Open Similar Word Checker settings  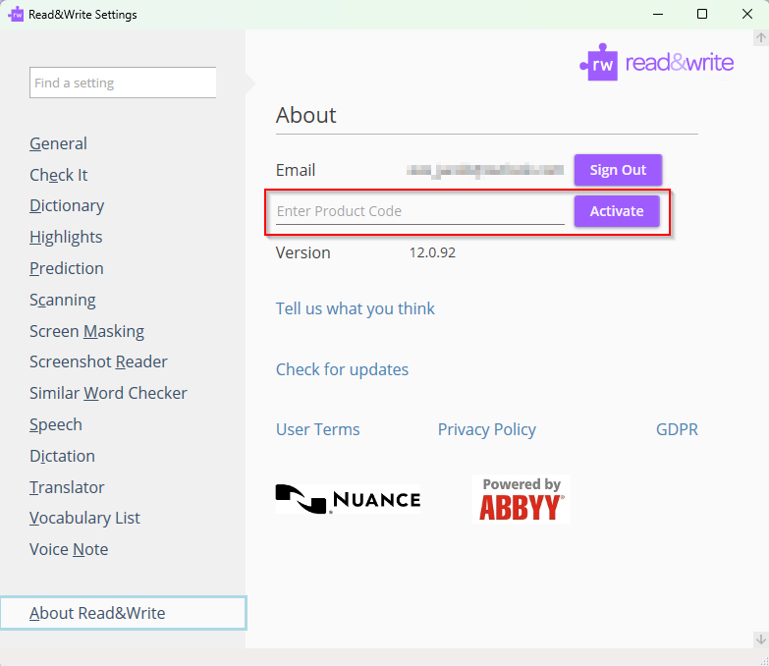(108, 393)
